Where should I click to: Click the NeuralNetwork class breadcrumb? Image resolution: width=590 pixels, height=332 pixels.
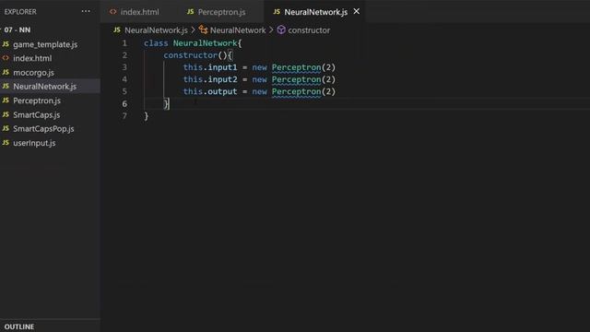point(238,30)
